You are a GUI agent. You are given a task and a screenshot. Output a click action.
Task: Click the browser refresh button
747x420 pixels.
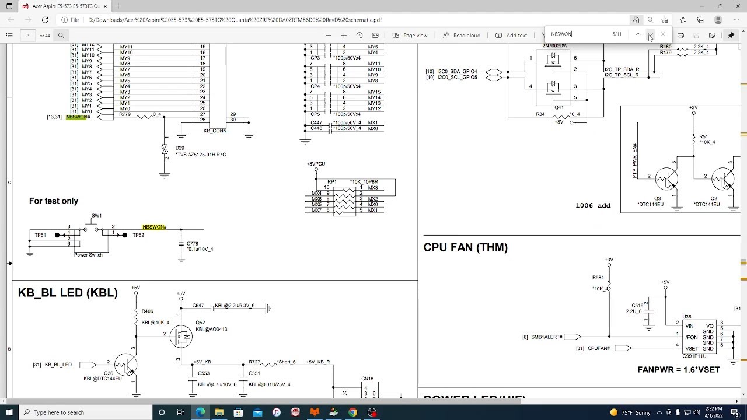tap(45, 20)
